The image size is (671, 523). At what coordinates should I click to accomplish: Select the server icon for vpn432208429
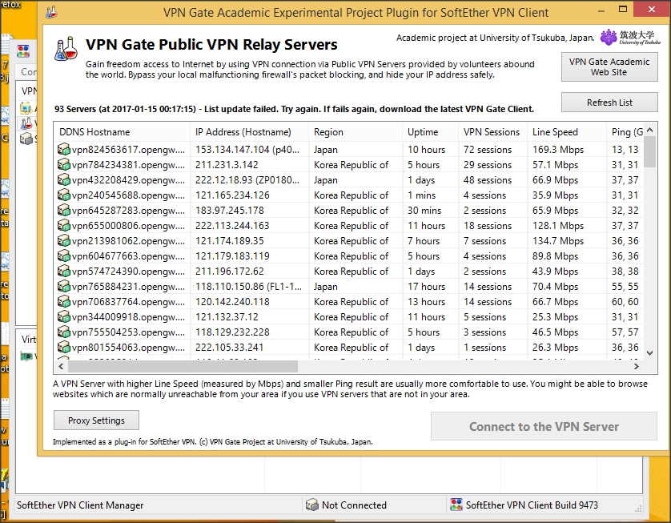pyautogui.click(x=64, y=180)
